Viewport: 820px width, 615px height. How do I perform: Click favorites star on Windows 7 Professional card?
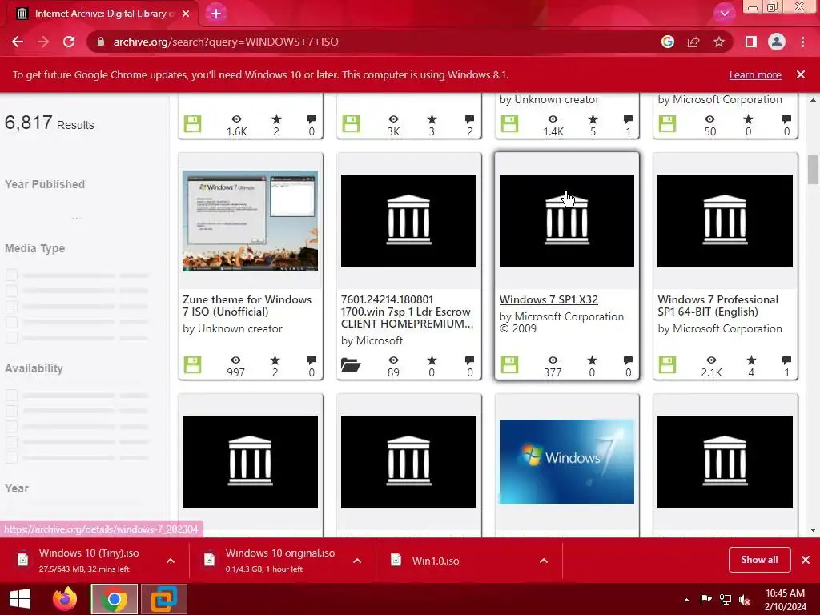click(751, 360)
